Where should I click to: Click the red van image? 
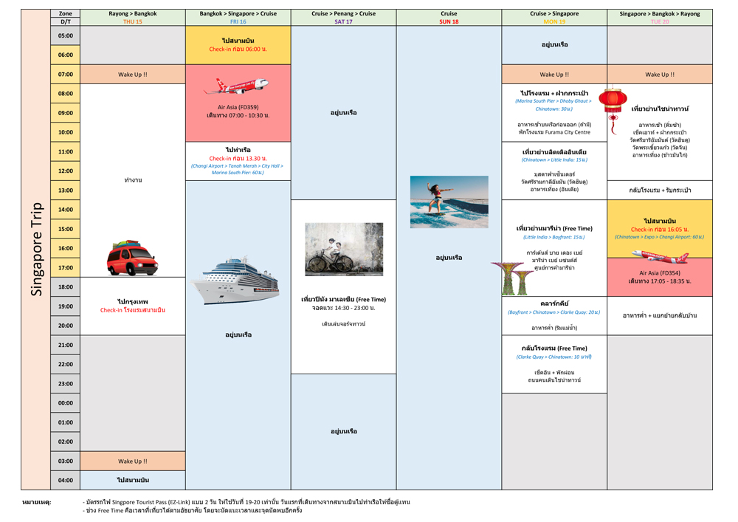click(x=132, y=258)
